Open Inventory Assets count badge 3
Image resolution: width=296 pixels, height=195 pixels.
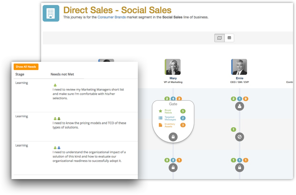183,125
